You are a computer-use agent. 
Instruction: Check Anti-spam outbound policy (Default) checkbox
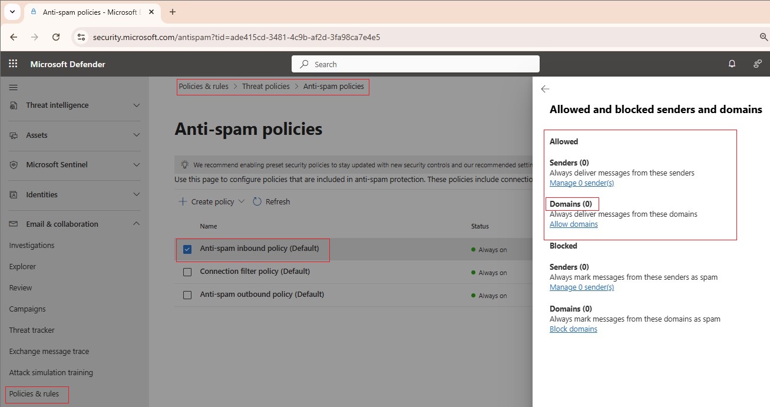[x=187, y=295]
